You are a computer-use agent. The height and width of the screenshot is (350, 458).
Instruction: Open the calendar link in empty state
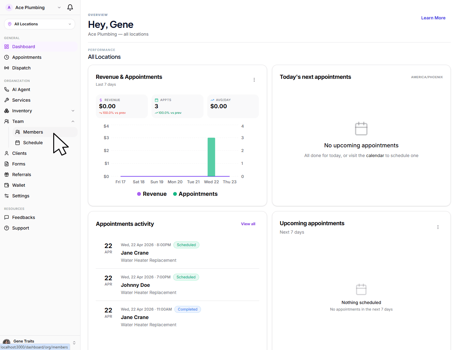[375, 155]
